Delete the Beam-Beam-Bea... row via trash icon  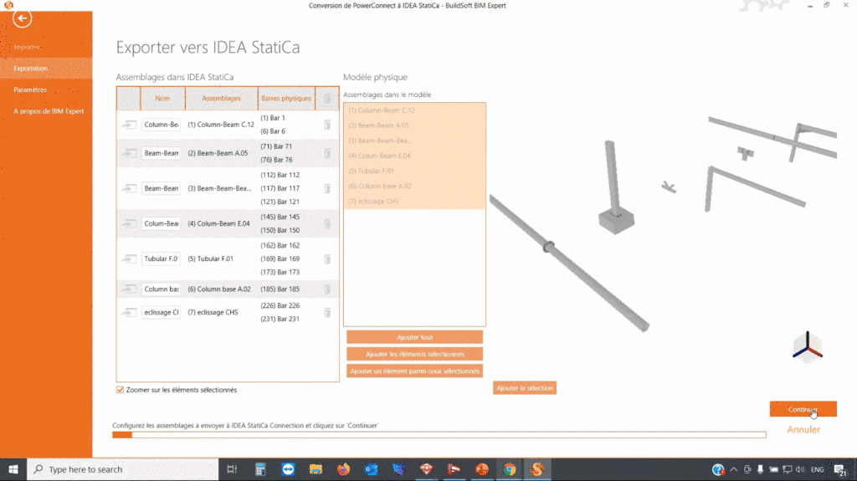(327, 188)
